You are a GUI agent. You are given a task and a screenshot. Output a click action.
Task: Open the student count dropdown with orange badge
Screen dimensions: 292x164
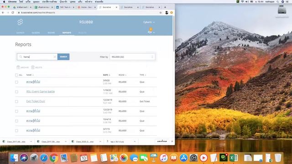click(151, 31)
